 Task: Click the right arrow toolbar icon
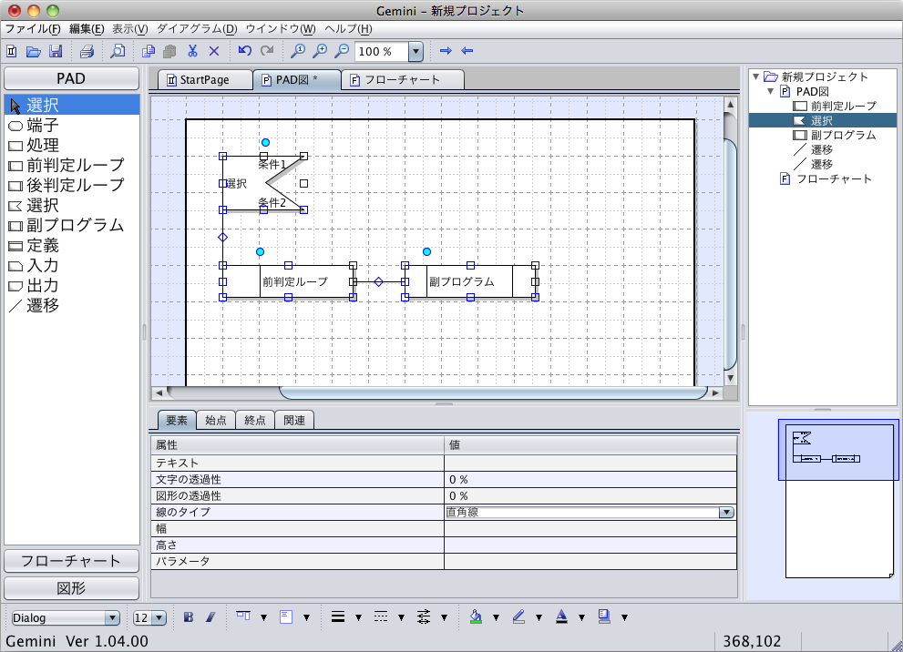point(446,51)
